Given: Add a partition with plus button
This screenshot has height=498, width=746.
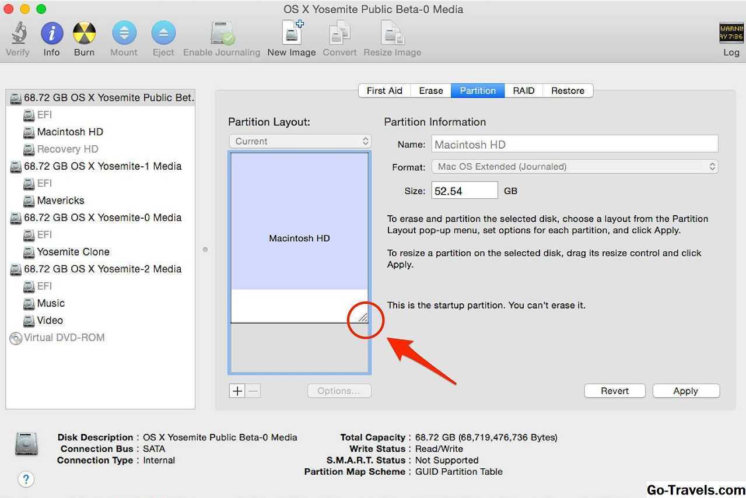Looking at the screenshot, I should click(x=237, y=391).
